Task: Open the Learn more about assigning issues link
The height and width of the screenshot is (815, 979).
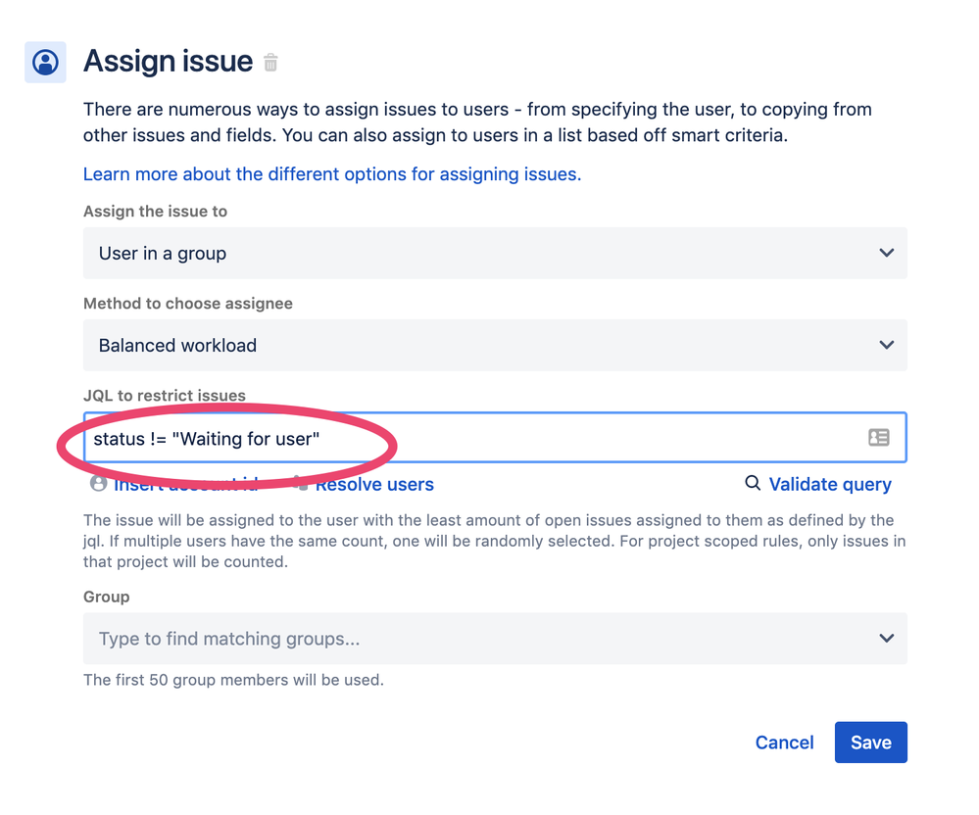Action: click(331, 174)
